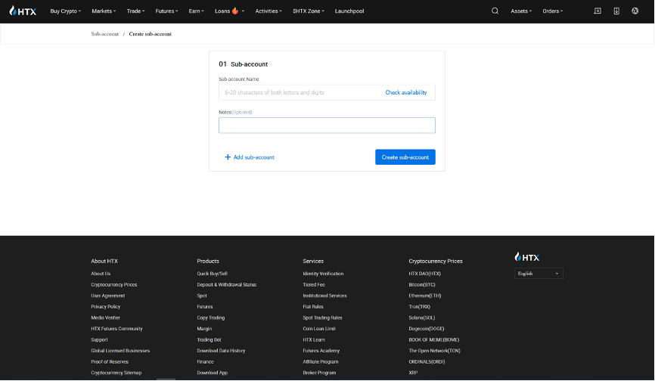The height and width of the screenshot is (381, 655).
Task: Open Bitcoin(BTC) price link
Action: tap(422, 284)
